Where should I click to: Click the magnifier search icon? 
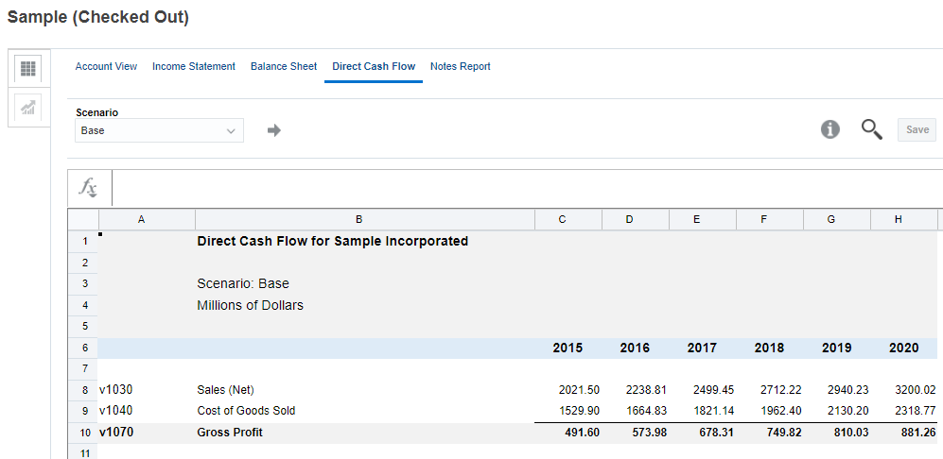tap(871, 129)
